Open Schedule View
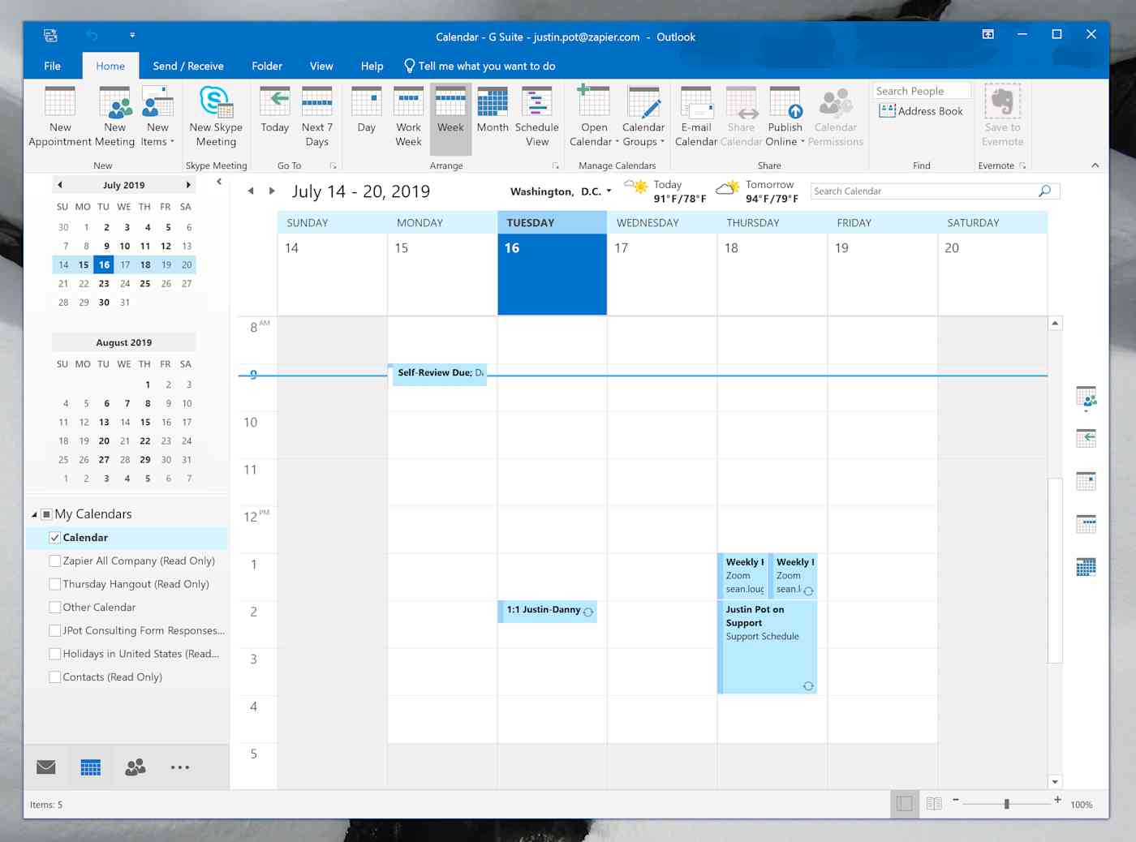The height and width of the screenshot is (842, 1136). pyautogui.click(x=537, y=118)
